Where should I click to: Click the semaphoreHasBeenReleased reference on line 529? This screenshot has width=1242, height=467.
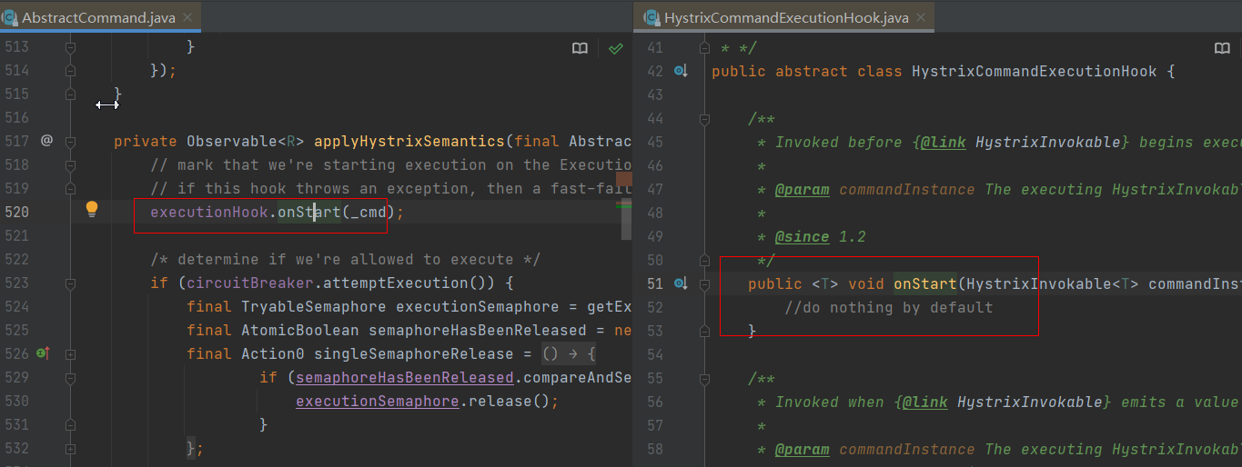click(x=404, y=377)
